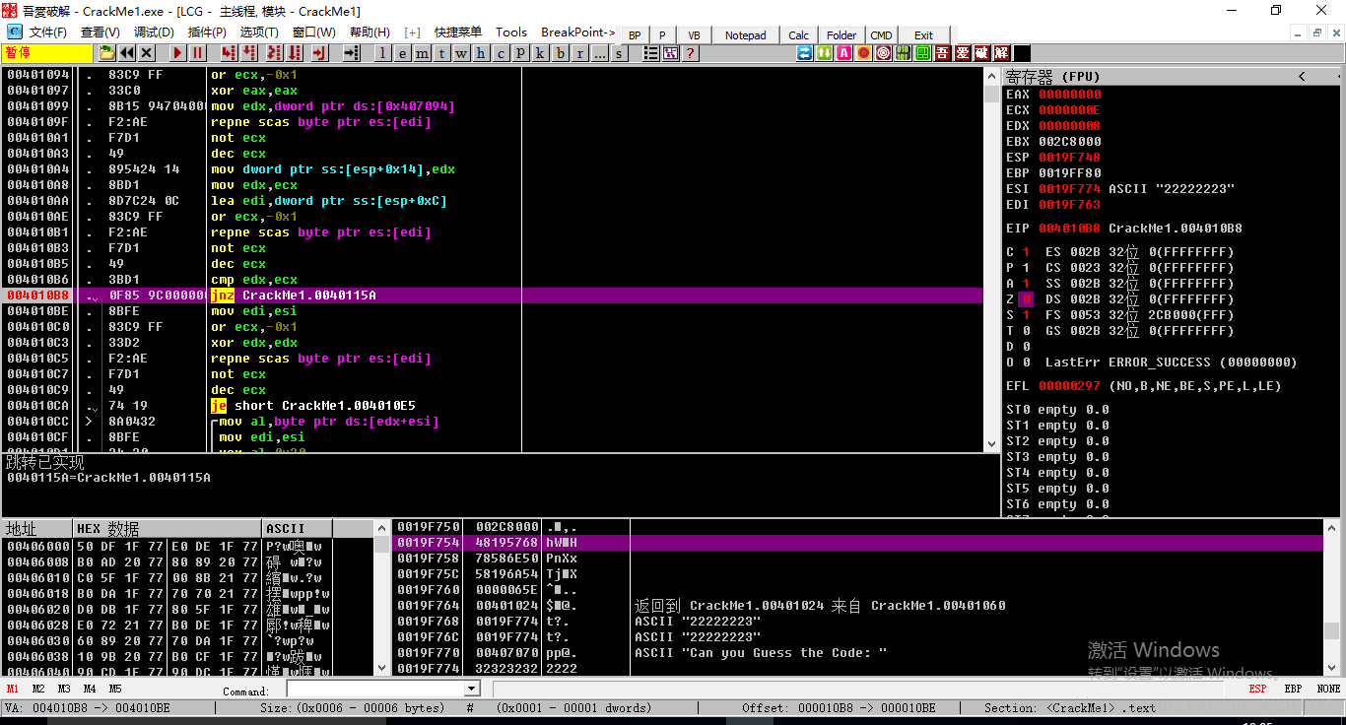This screenshot has width=1346, height=725.
Task: Open Handles 'h' toolbar button
Action: click(x=481, y=53)
